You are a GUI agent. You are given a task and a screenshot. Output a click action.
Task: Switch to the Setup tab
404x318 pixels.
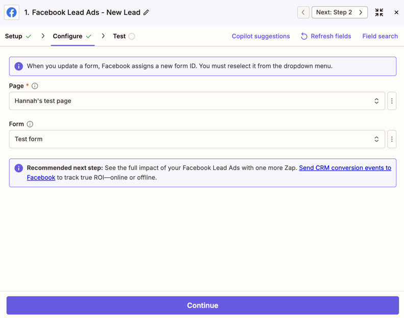(18, 36)
